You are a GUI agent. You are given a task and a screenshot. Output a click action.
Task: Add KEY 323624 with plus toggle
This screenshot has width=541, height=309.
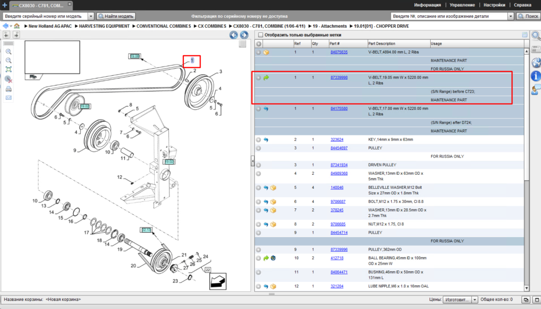pos(259,140)
